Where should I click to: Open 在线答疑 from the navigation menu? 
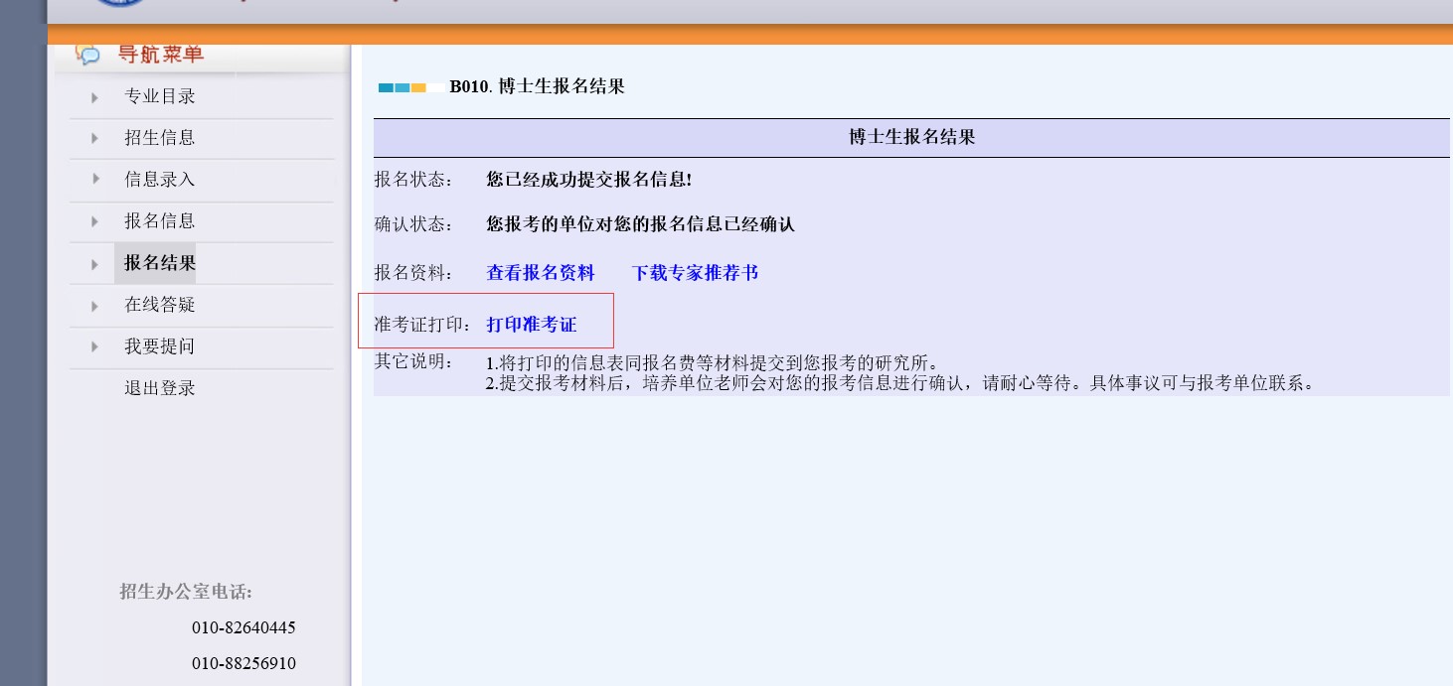coord(159,305)
